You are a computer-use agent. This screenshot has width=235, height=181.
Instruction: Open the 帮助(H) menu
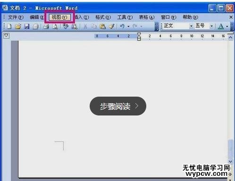190,17
